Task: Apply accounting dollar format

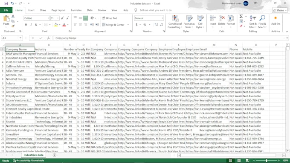Action: coord(136,25)
